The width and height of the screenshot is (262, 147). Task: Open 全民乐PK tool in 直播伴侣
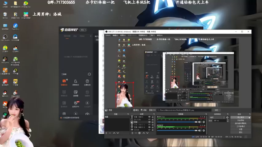[76, 104]
